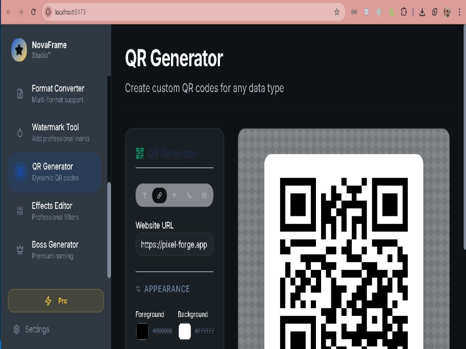
Task: Click the Website URL input field
Action: [x=174, y=245]
